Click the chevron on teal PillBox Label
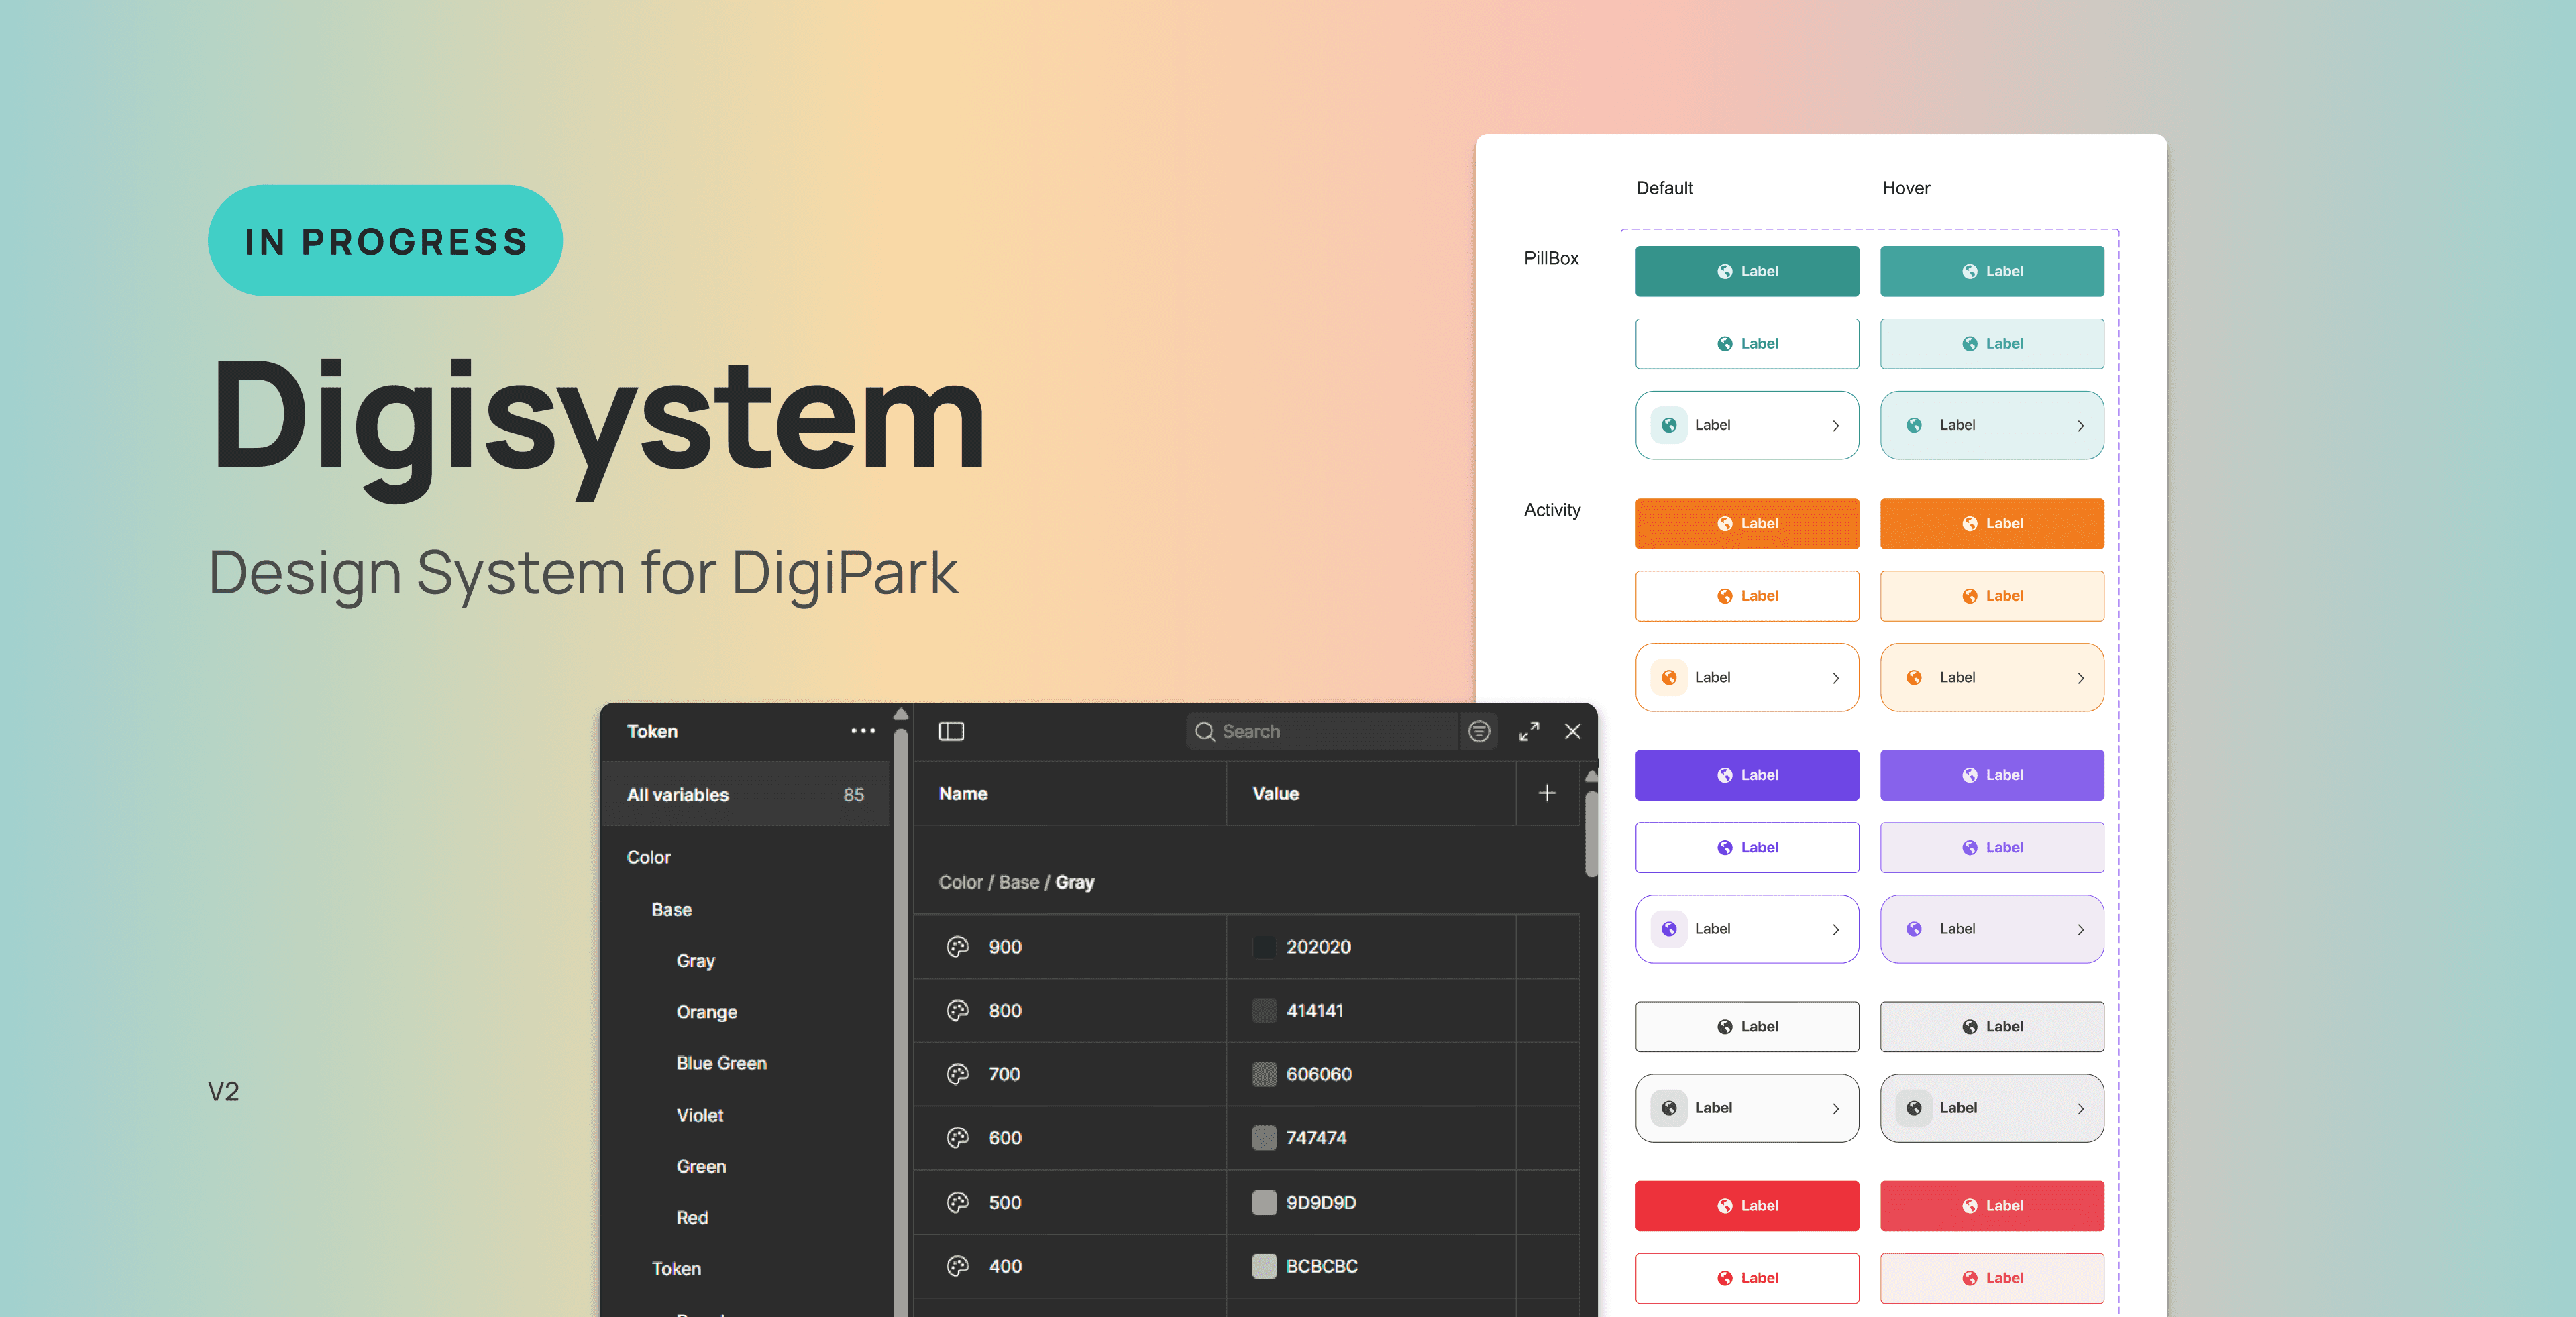This screenshot has width=2576, height=1317. tap(1836, 426)
